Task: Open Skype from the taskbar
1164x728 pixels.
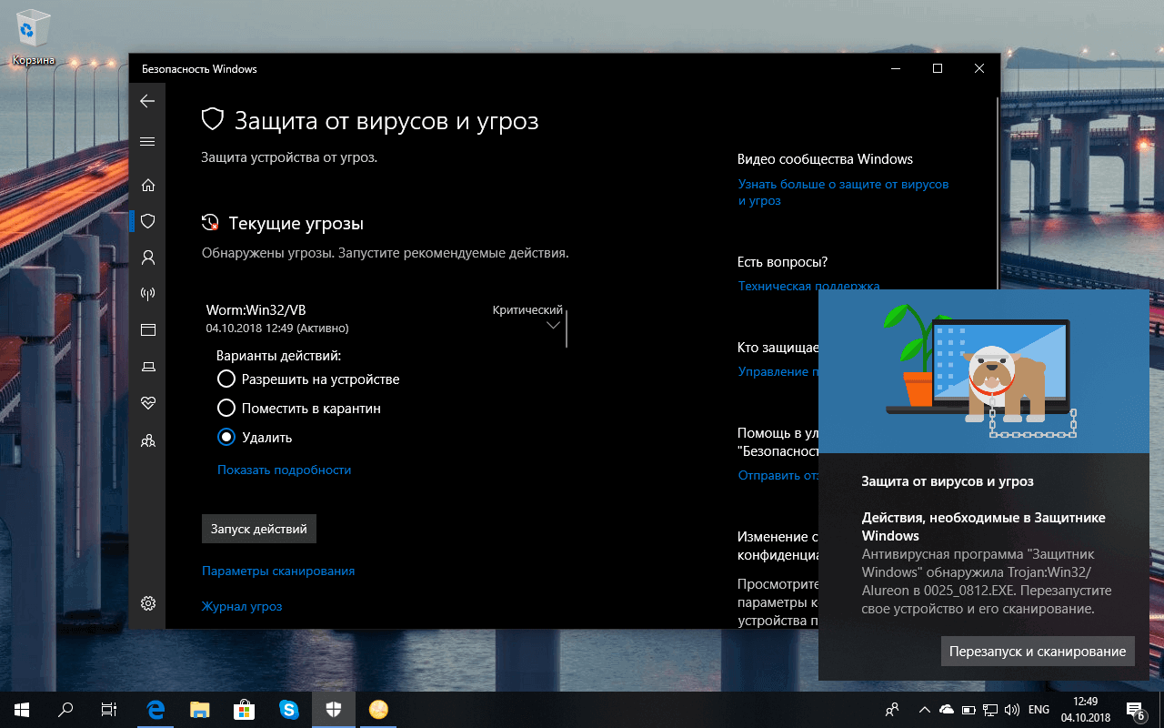Action: tap(289, 709)
